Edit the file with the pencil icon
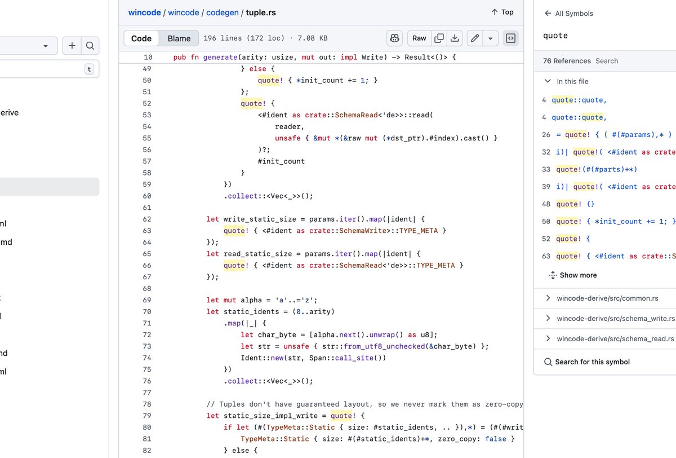The height and width of the screenshot is (458, 676). tap(474, 38)
